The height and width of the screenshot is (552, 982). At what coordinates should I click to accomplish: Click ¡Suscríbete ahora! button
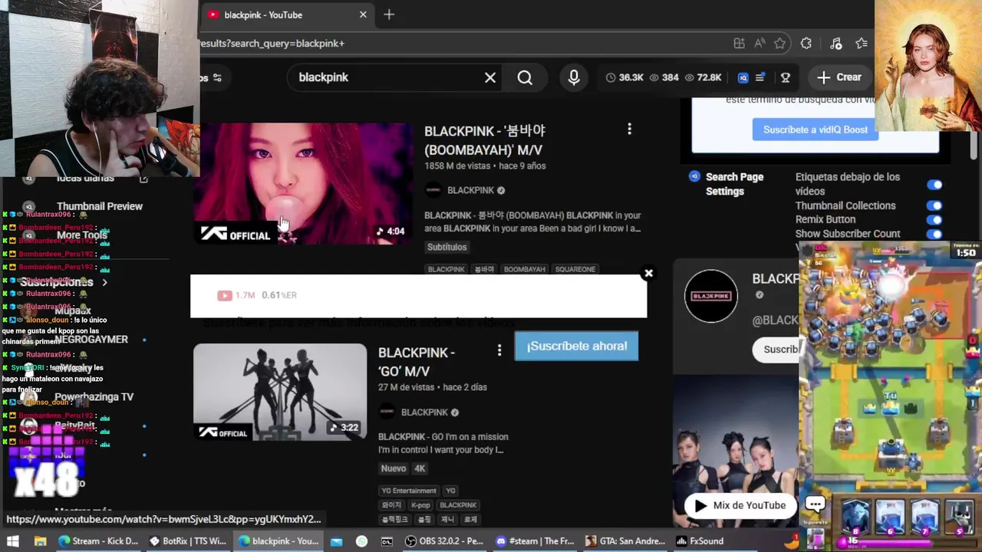[577, 346]
